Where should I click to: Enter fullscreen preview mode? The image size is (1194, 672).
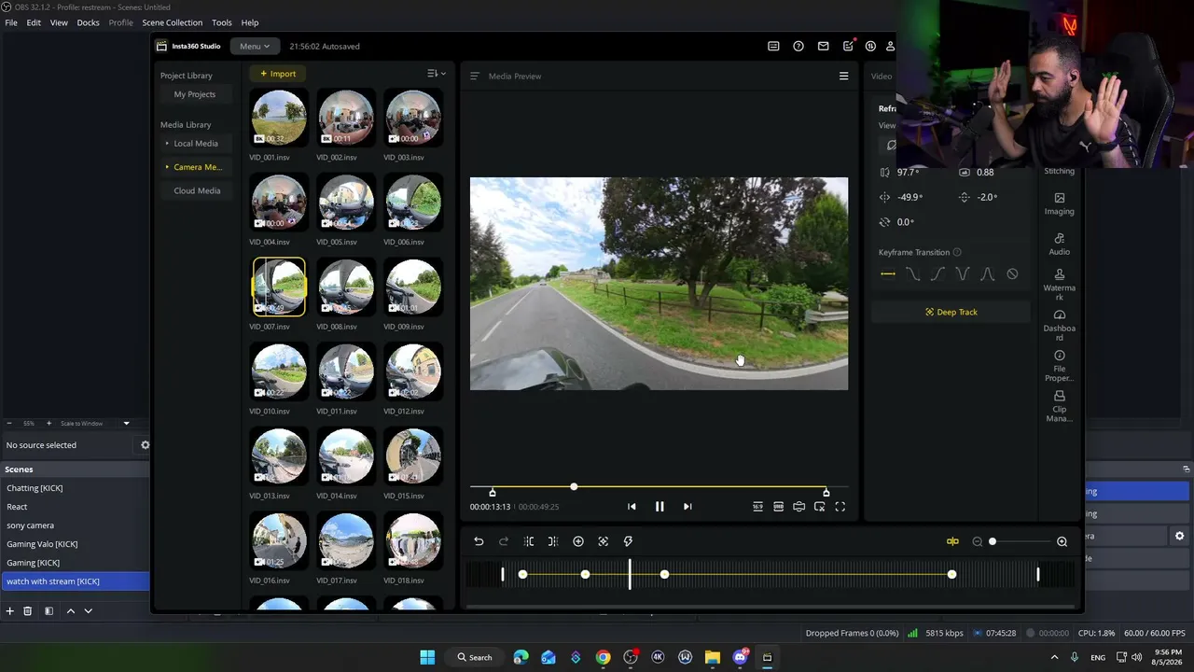pos(840,507)
